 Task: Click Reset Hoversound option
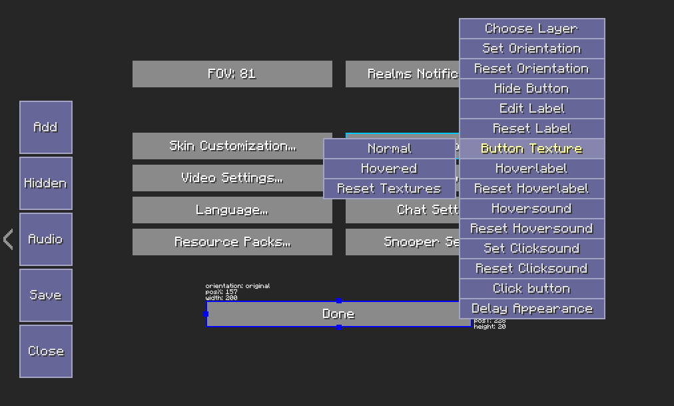[x=532, y=229]
